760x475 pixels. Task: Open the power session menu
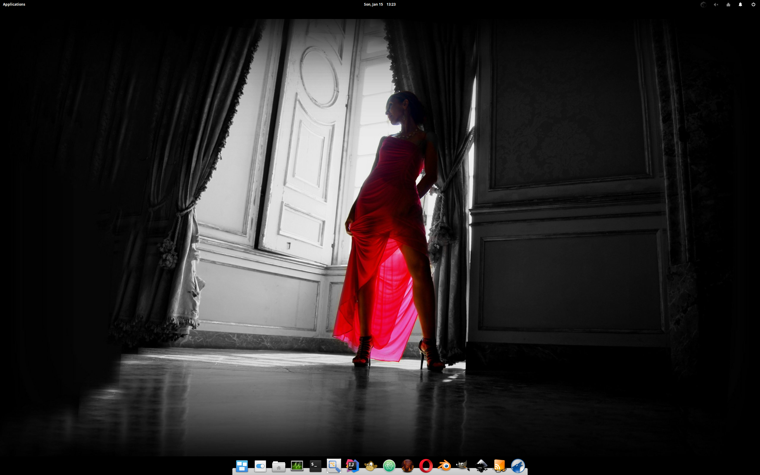[753, 4]
